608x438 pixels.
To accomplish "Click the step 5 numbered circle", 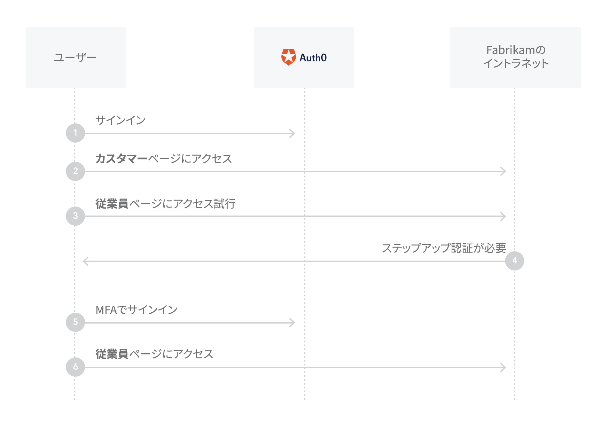I will pyautogui.click(x=75, y=322).
